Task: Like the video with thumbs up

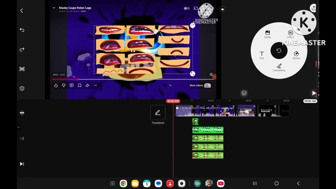Action: click(x=56, y=85)
